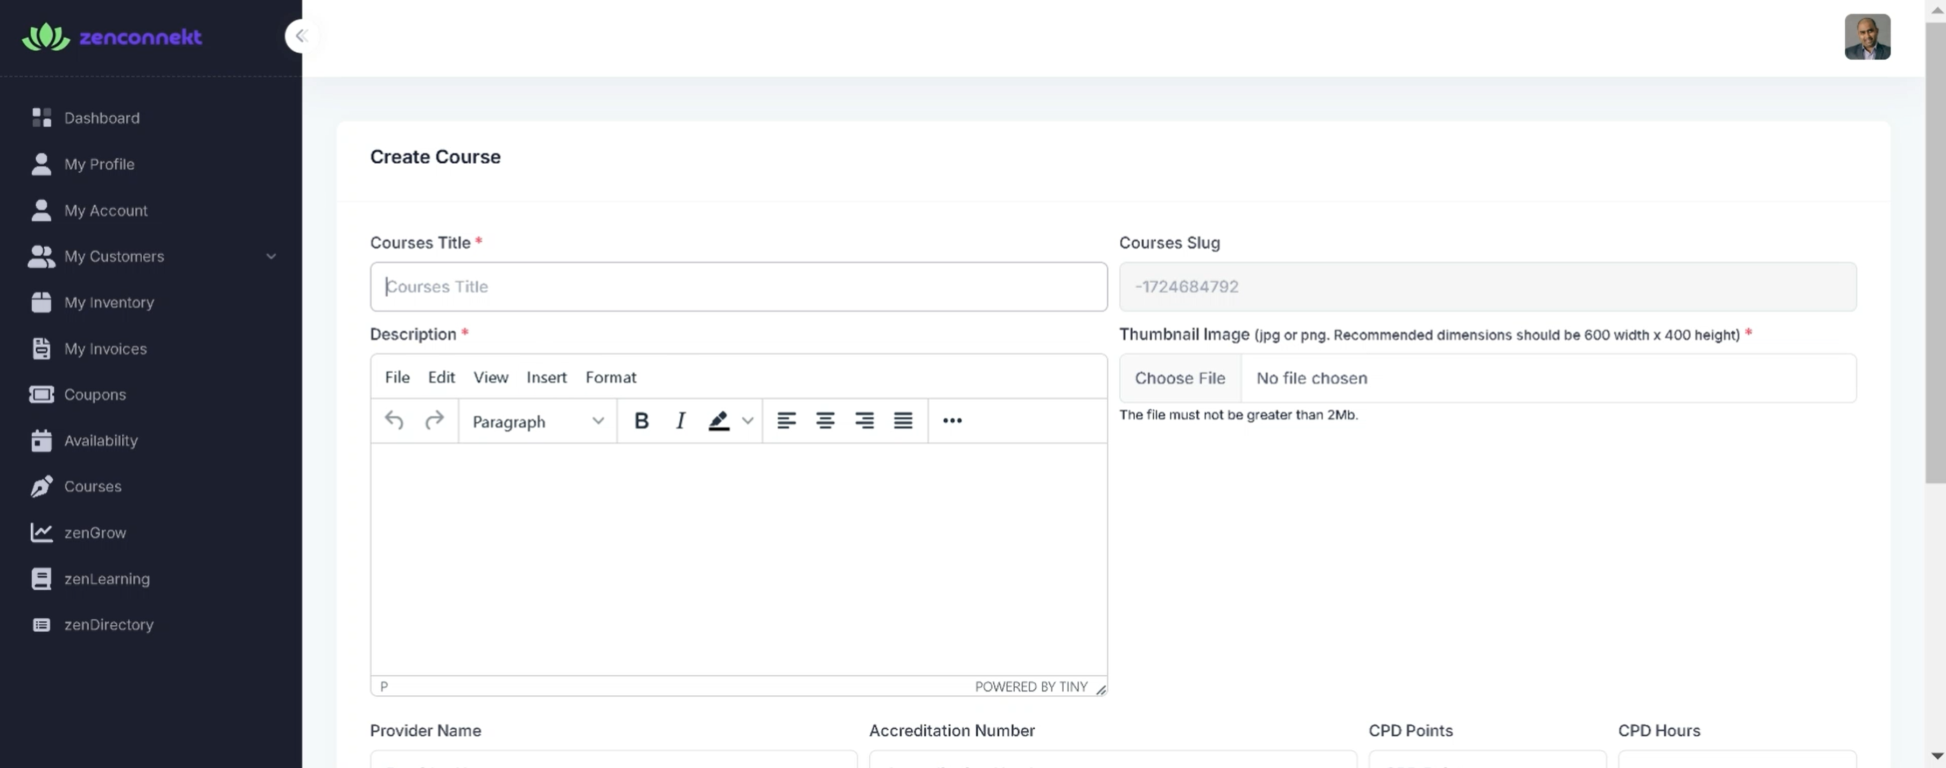Click the redo arrow in editor
This screenshot has height=768, width=1946.
pyautogui.click(x=434, y=421)
